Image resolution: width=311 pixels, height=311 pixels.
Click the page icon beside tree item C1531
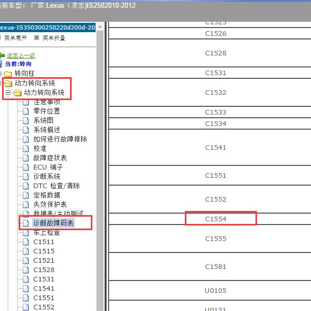pyautogui.click(x=25, y=279)
